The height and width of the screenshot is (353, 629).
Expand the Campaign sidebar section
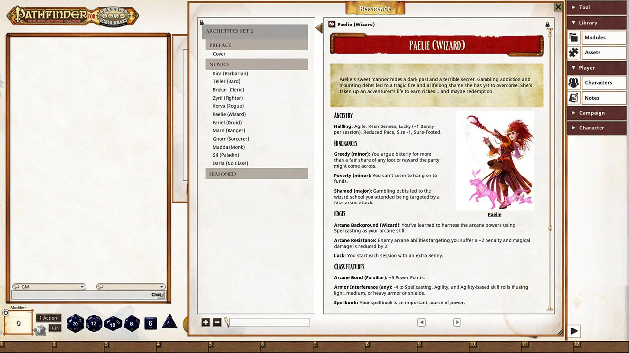[x=596, y=113]
